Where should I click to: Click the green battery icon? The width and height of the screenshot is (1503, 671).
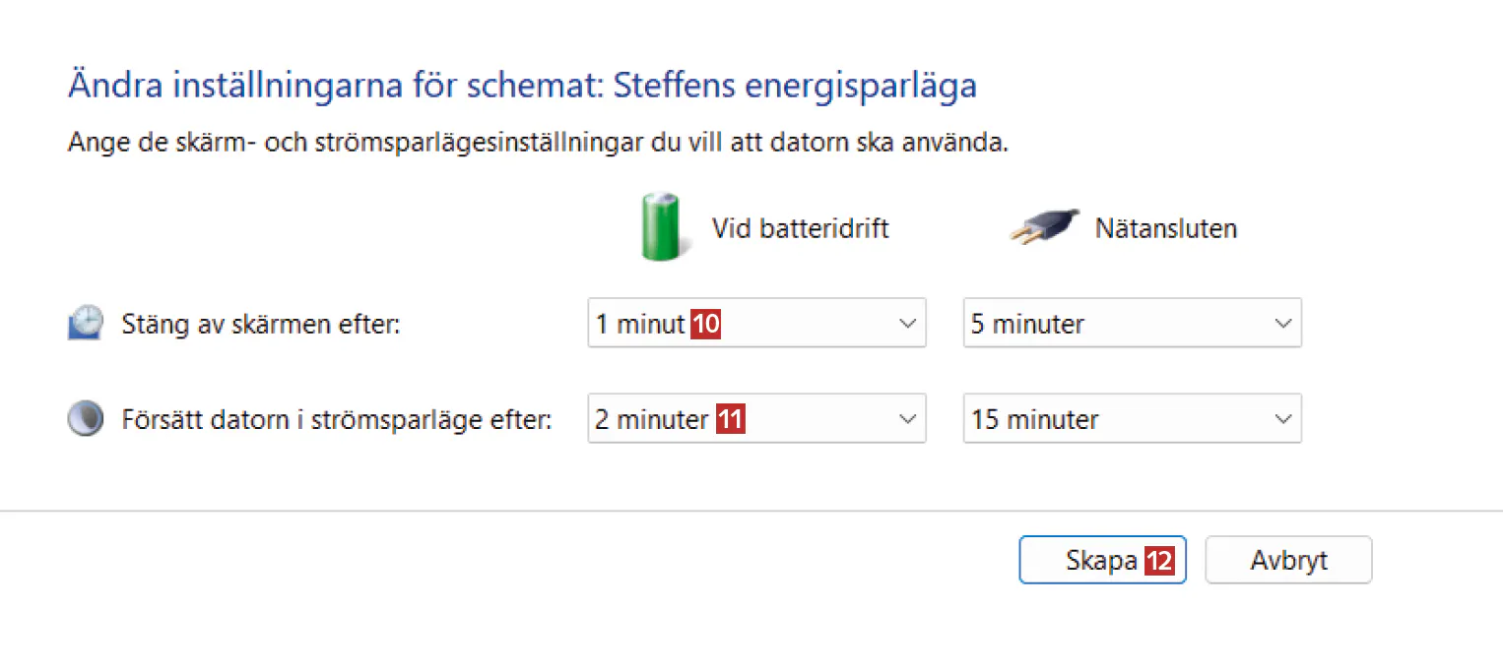click(660, 227)
